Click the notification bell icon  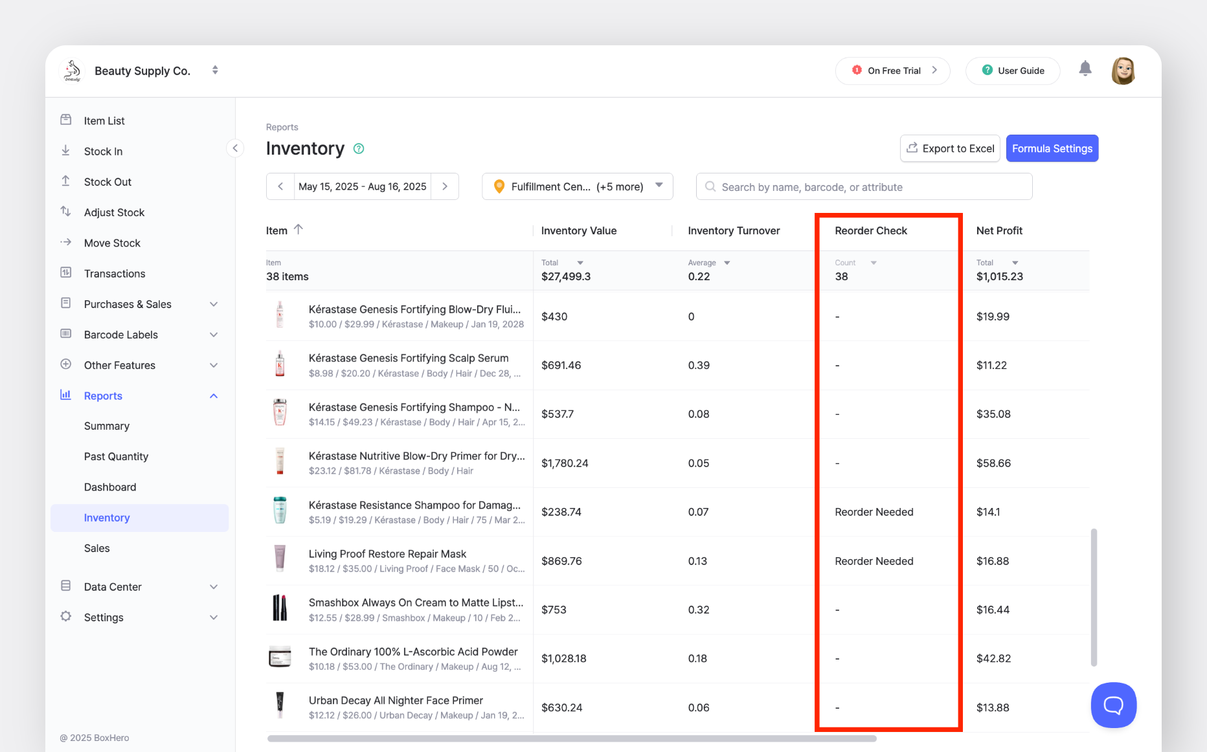1085,69
